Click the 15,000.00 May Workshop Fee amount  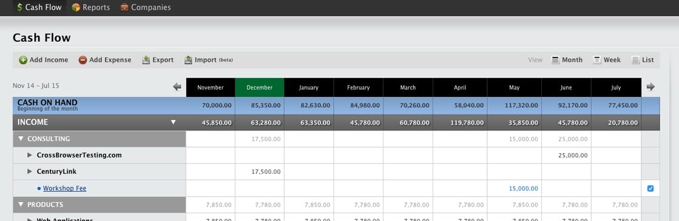click(x=524, y=188)
